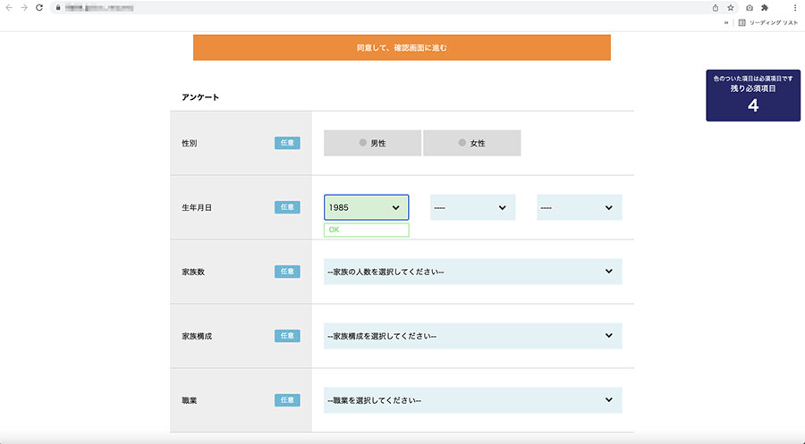Click the browser forward arrow
The width and height of the screenshot is (805, 444).
(x=24, y=7)
